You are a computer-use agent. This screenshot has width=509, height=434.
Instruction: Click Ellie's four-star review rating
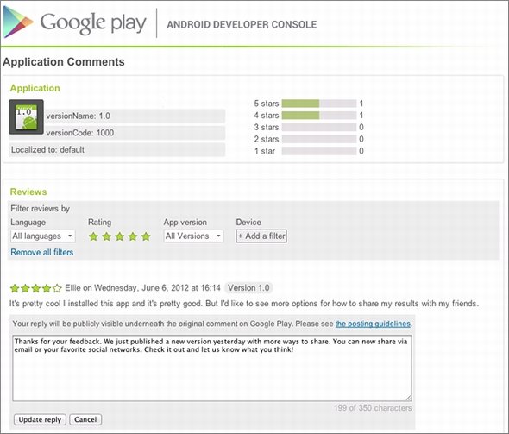click(35, 288)
